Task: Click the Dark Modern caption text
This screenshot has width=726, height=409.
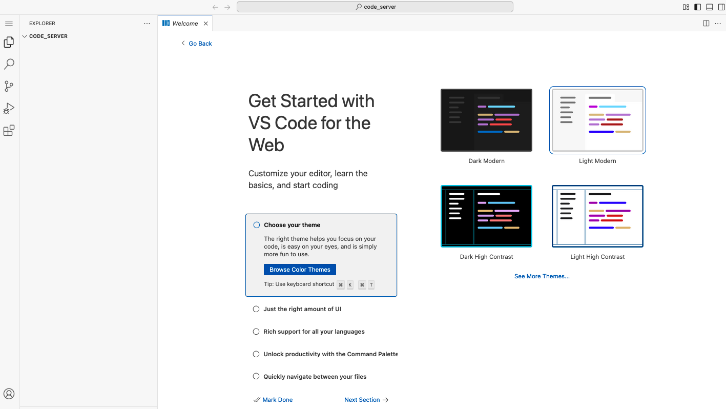Action: (486, 161)
